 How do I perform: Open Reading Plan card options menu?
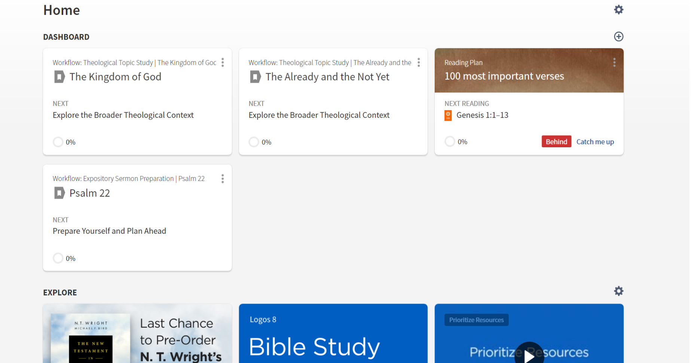coord(614,62)
